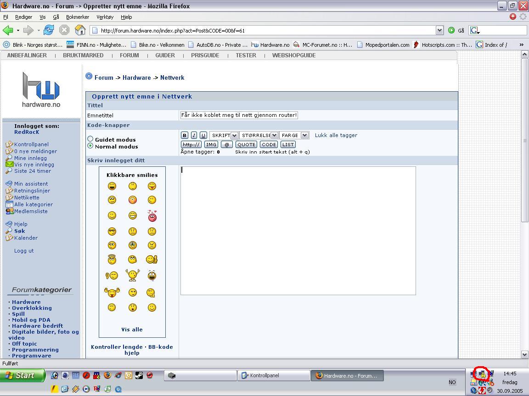Click the browser URL address field
The height and width of the screenshot is (396, 529).
[263, 30]
